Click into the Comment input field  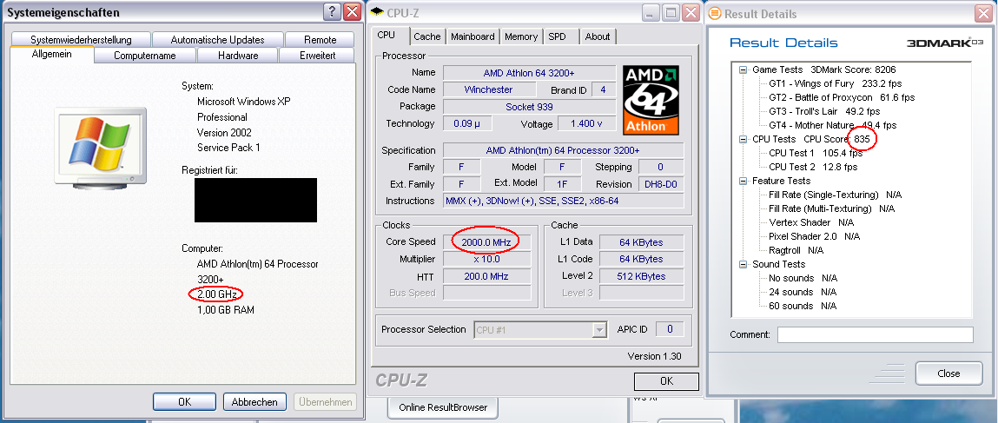pos(876,334)
